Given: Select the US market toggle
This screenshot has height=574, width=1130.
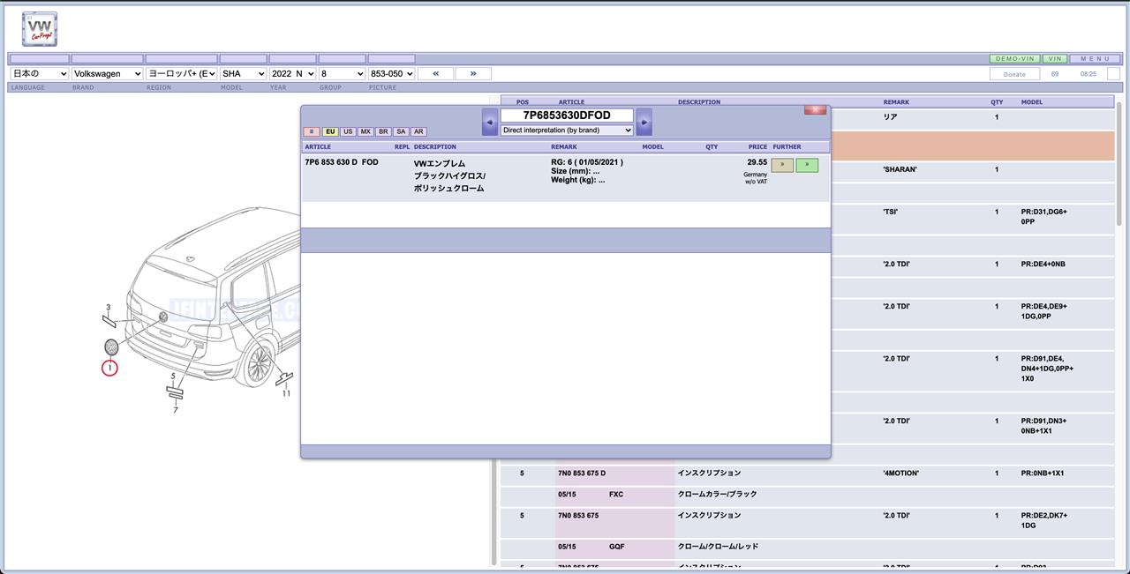Looking at the screenshot, I should point(348,131).
